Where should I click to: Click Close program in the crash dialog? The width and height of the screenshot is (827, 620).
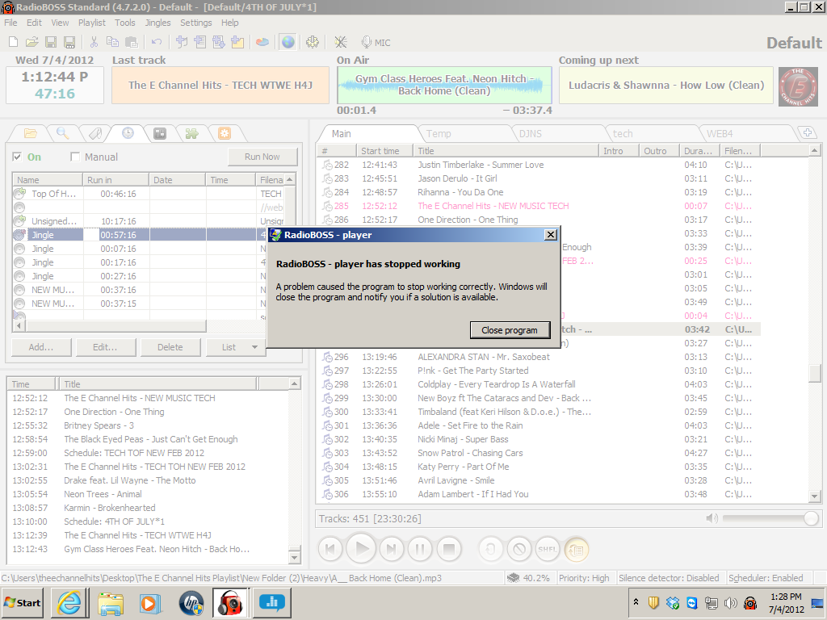click(510, 330)
